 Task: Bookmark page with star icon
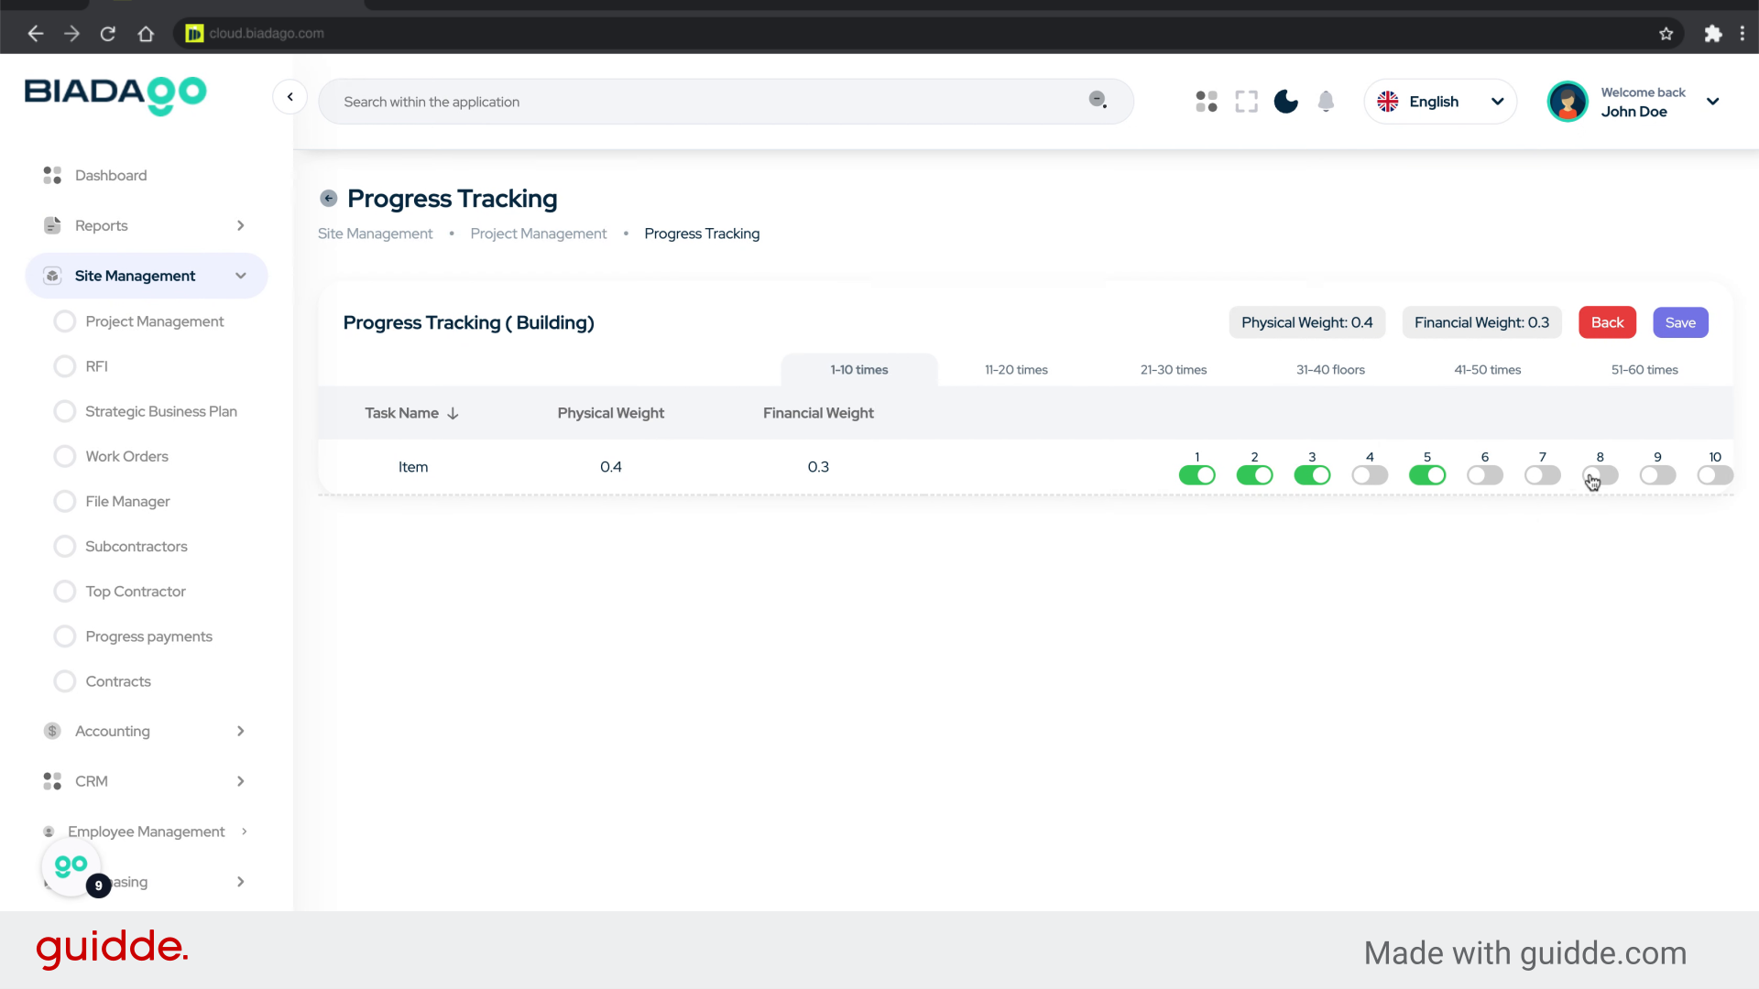[1666, 34]
